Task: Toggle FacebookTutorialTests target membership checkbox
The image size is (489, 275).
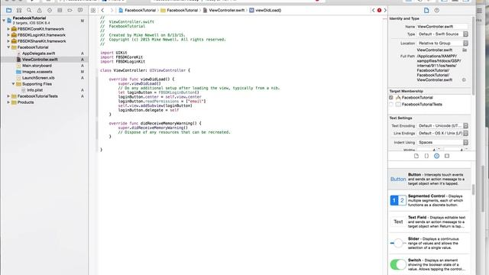Action: point(391,105)
